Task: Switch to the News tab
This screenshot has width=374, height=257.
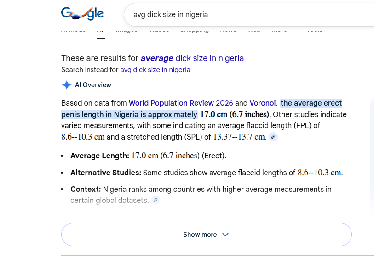Action: pyautogui.click(x=228, y=31)
